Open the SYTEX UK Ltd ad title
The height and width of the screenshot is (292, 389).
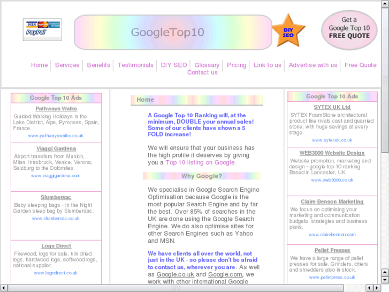[x=332, y=107]
